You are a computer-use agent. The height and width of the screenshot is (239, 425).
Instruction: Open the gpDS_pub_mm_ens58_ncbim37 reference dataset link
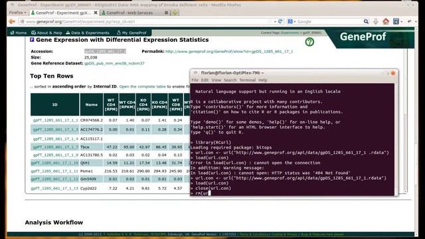[x=114, y=64]
